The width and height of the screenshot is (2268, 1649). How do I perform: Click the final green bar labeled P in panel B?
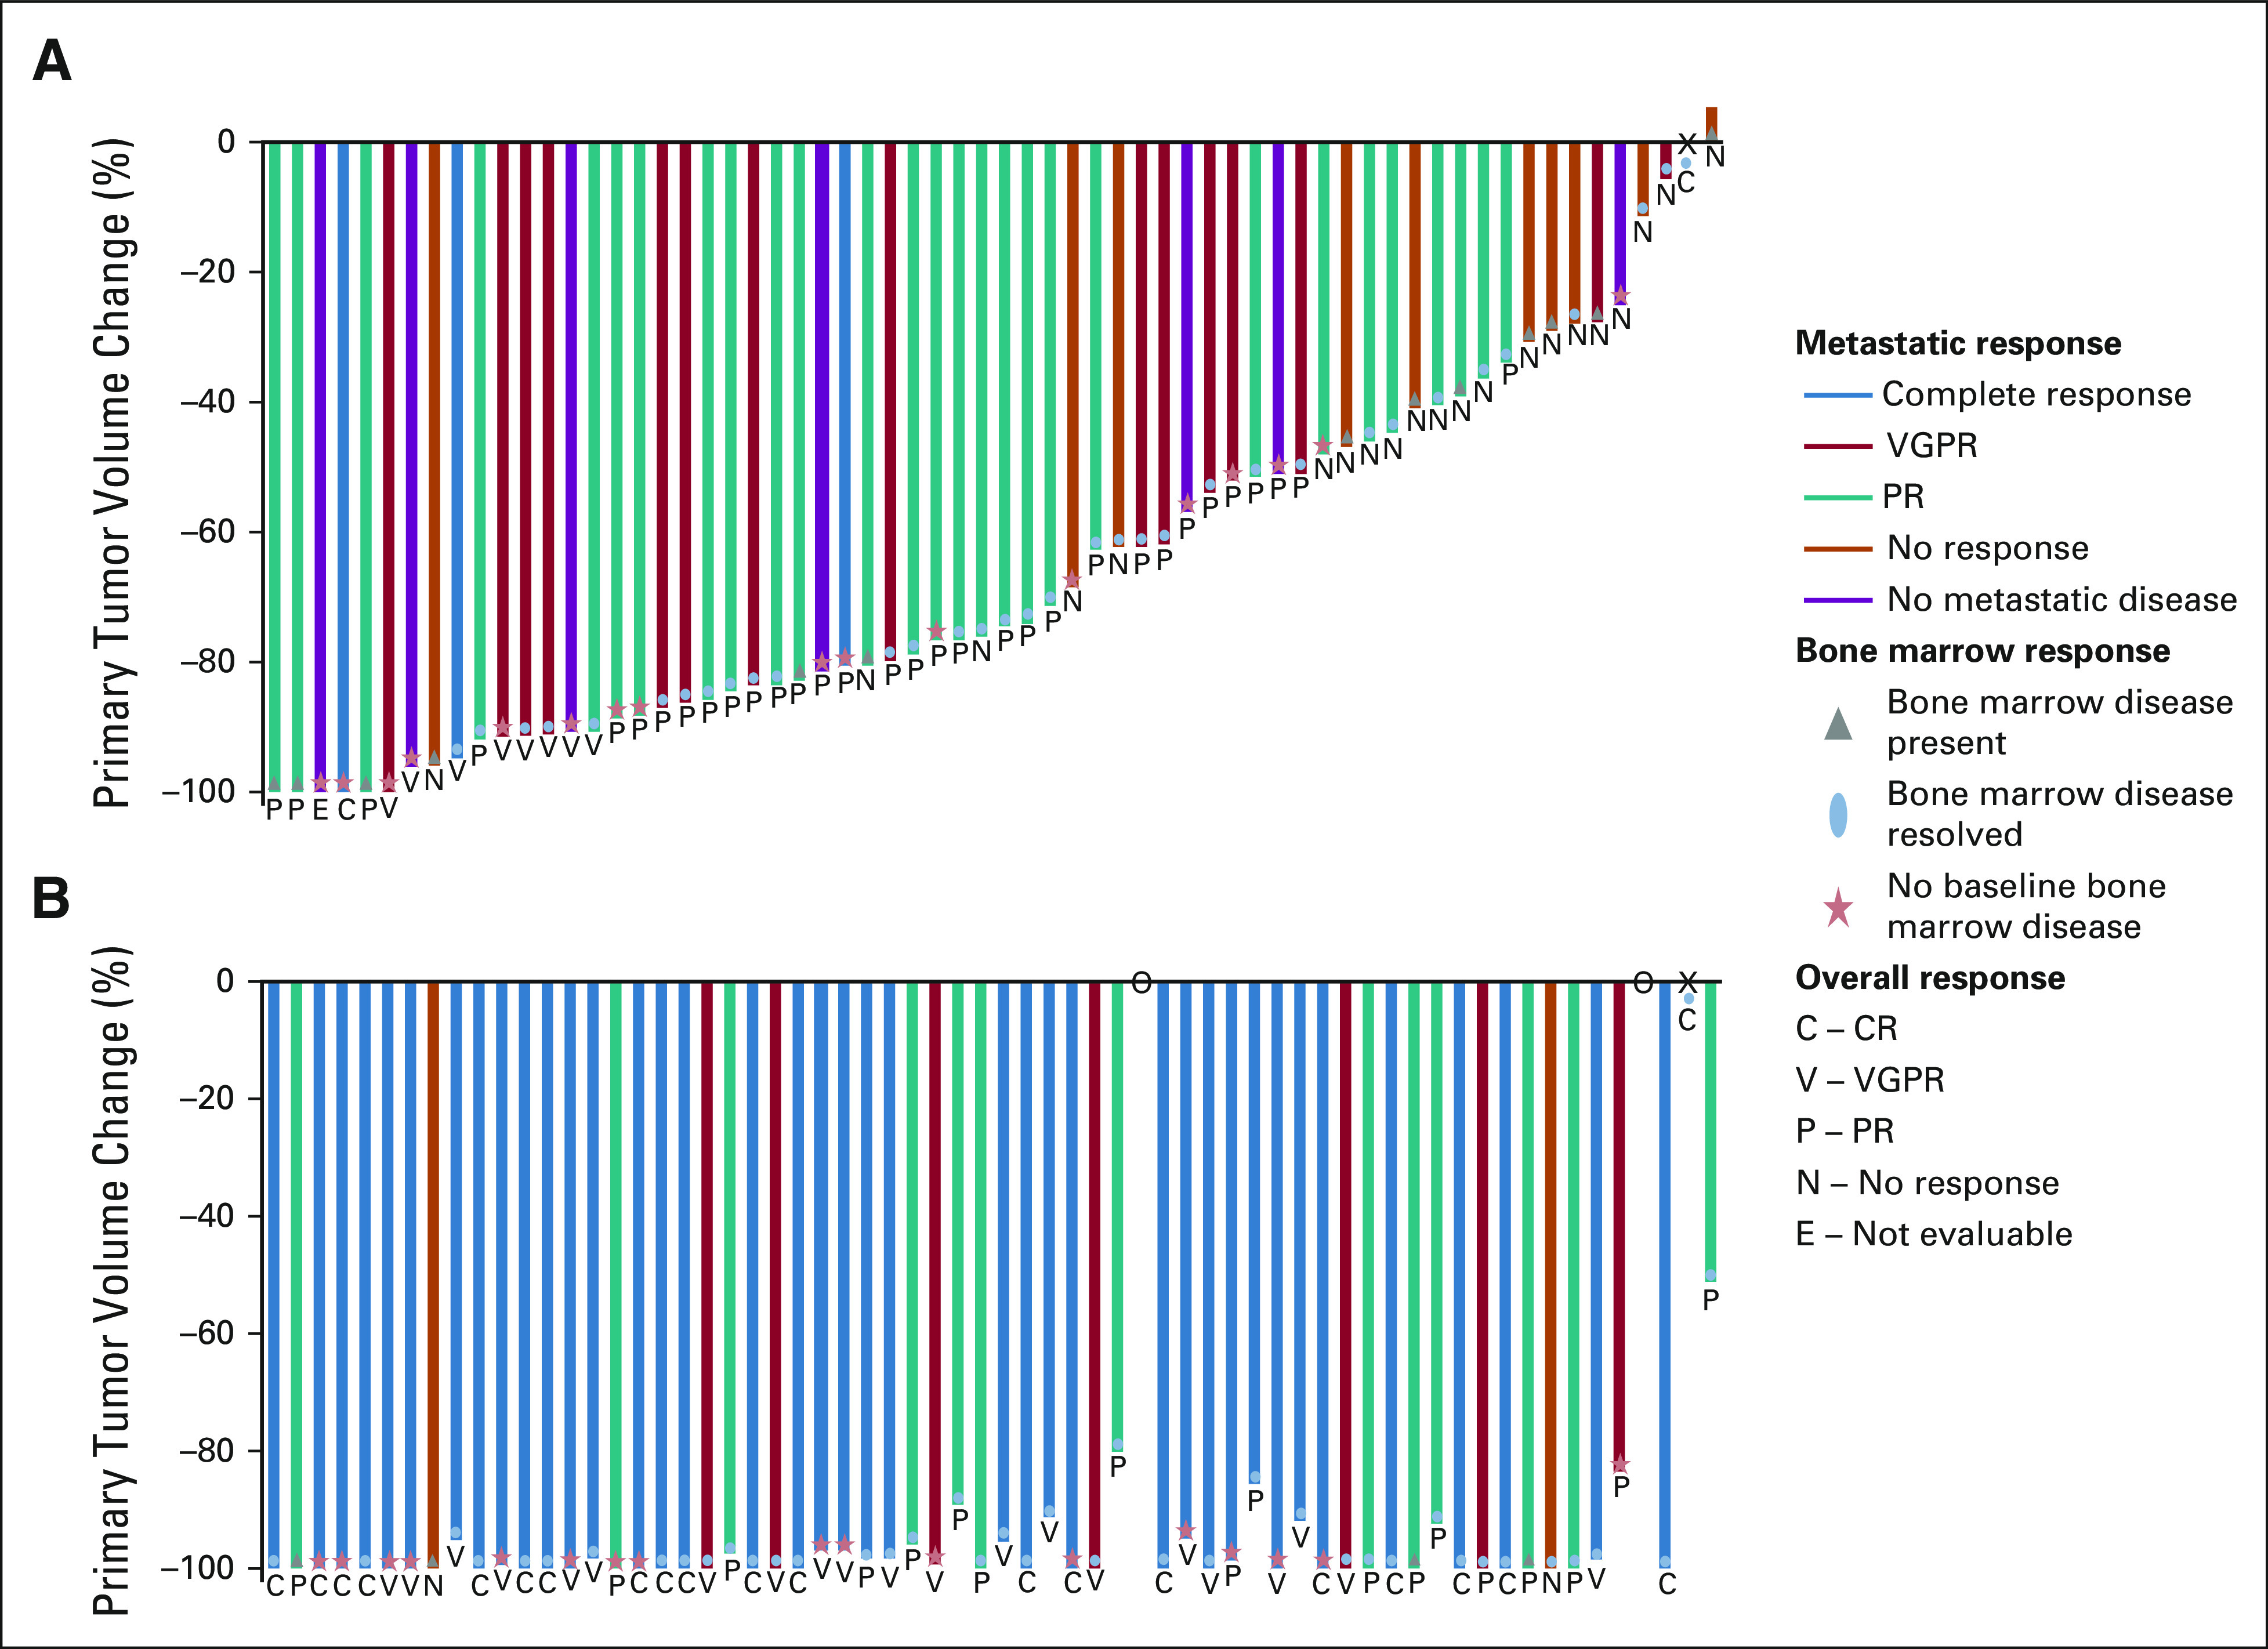point(1710,1132)
